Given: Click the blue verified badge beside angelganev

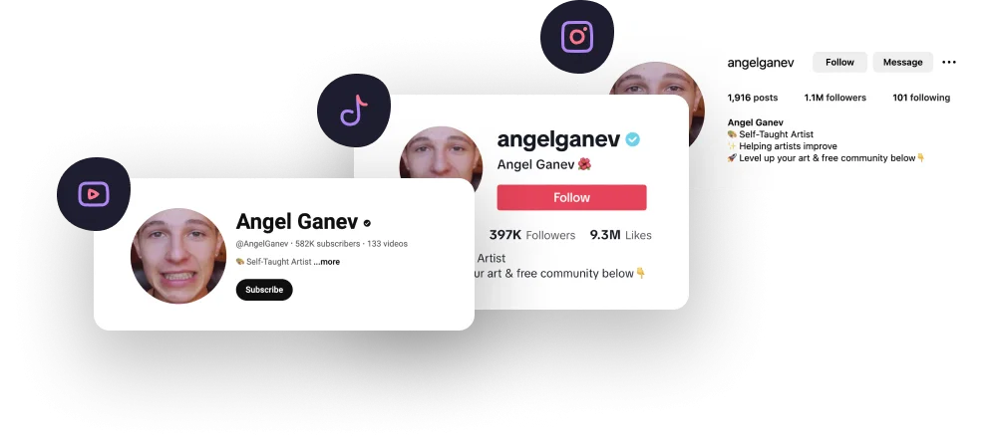Looking at the screenshot, I should 633,139.
